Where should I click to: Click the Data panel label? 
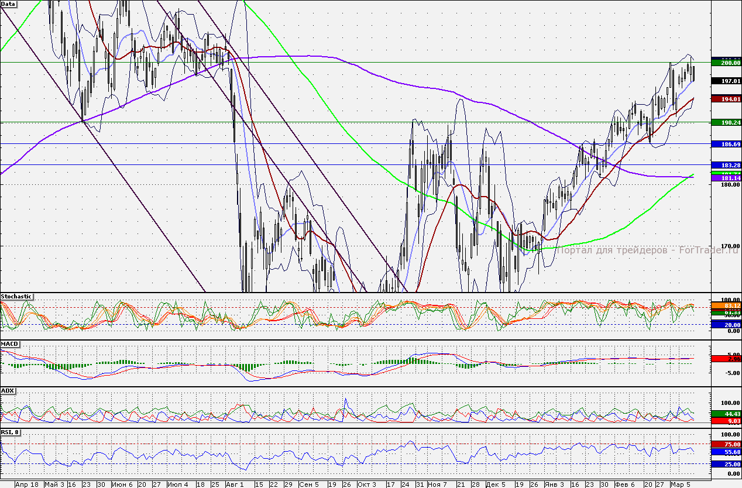(9, 4)
